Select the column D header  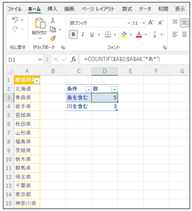(x=105, y=71)
